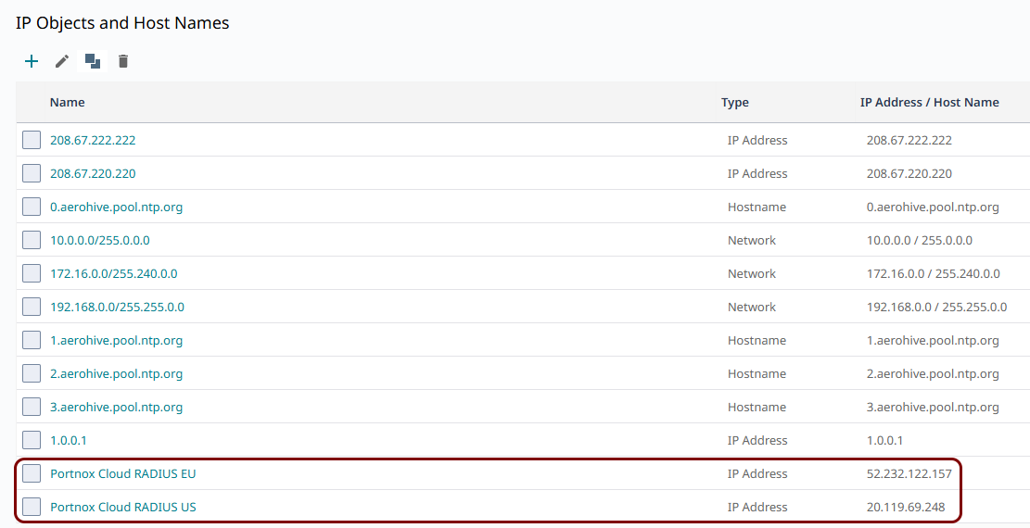1030x528 pixels.
Task: Click the Type column header
Action: (x=735, y=103)
